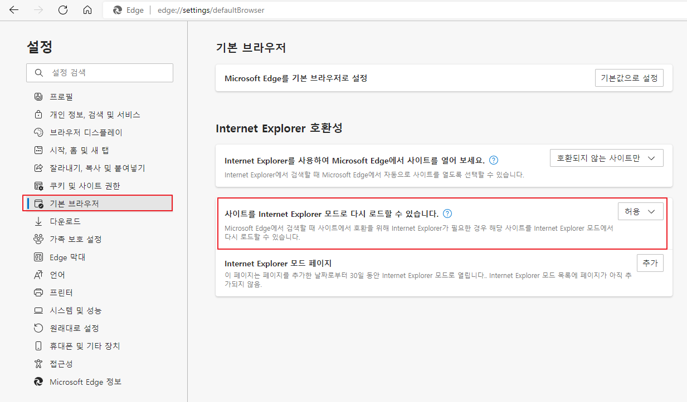Image resolution: width=687 pixels, height=402 pixels.
Task: Click the Edge logo in the address bar
Action: click(x=118, y=10)
